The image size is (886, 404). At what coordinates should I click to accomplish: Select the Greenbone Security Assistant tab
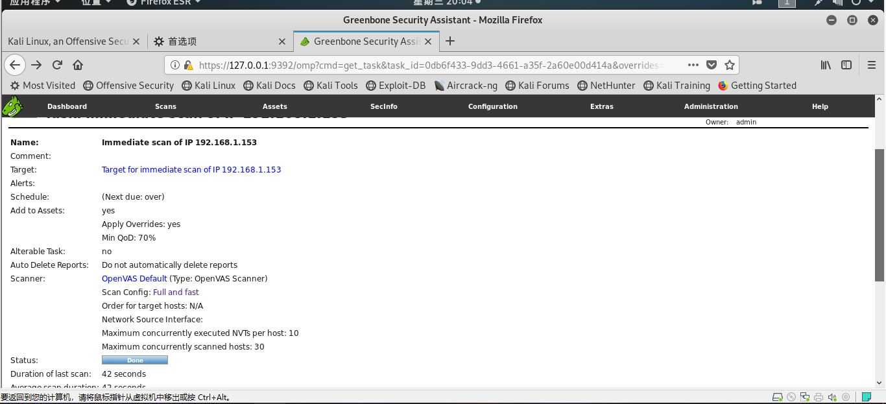[x=366, y=42]
